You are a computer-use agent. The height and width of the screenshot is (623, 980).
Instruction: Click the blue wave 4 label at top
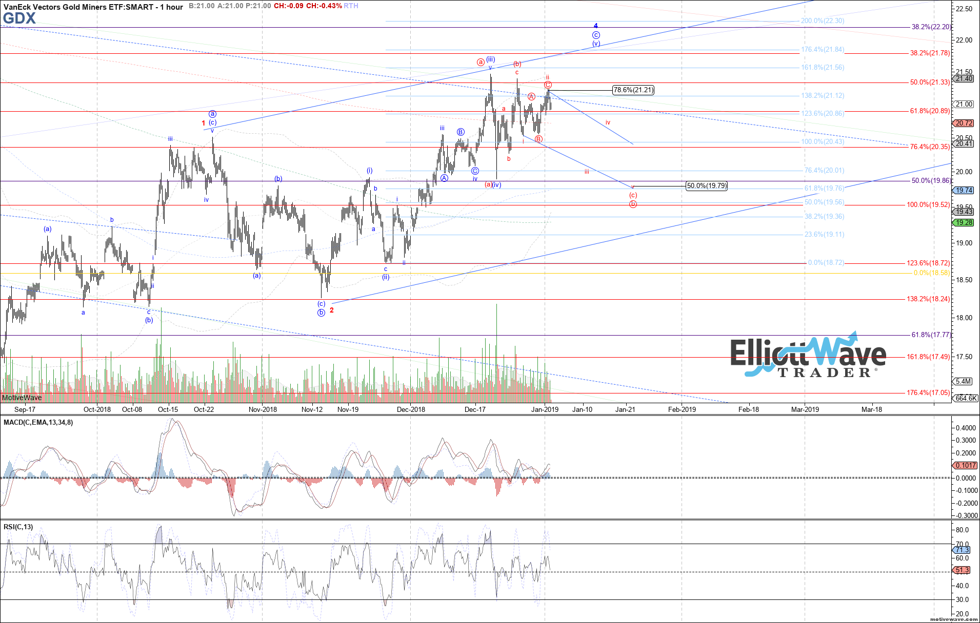(596, 26)
